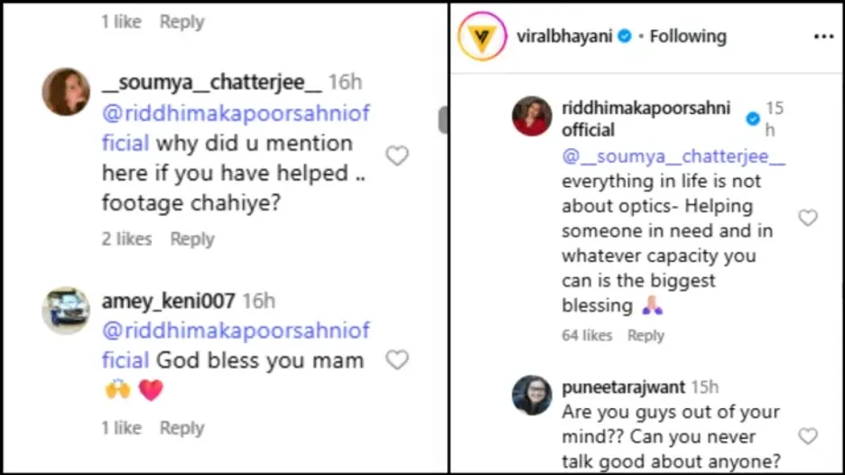Screen dimensions: 845x475
Task: Open the @__soumya__chatterjee__ mention link
Action: (673, 156)
